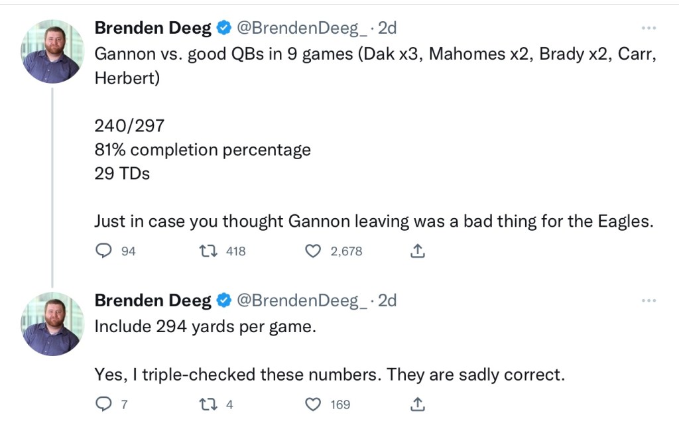Like the tweet with 169 likes
679x427 pixels.
click(x=312, y=404)
